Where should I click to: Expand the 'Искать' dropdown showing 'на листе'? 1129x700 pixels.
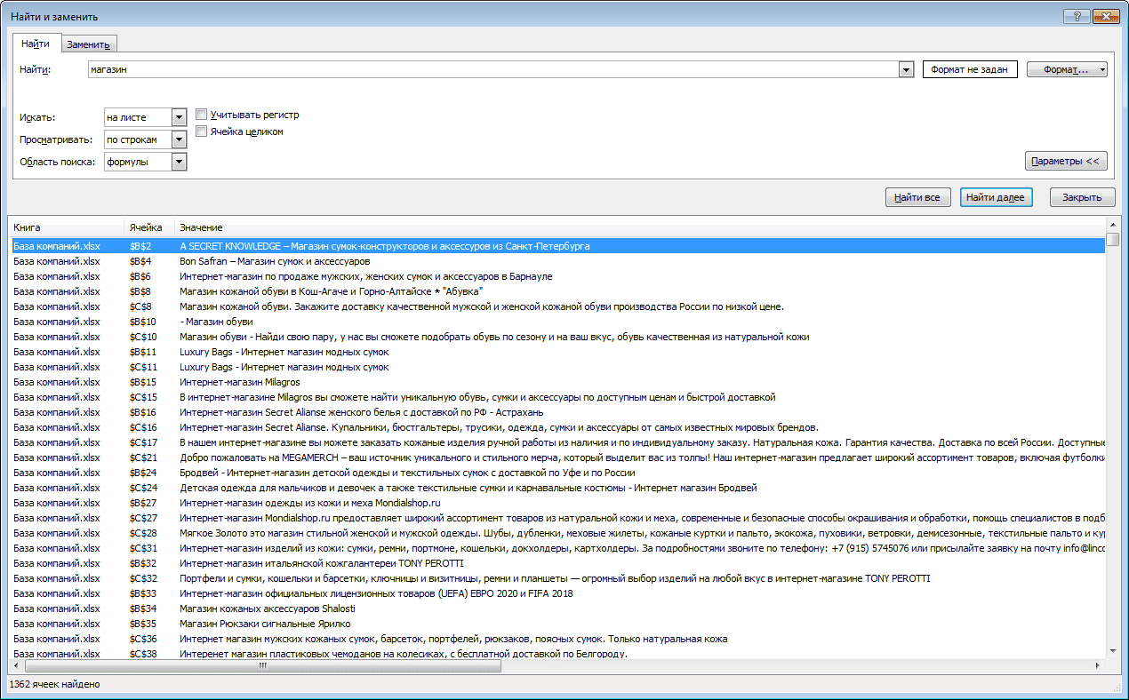pos(179,117)
